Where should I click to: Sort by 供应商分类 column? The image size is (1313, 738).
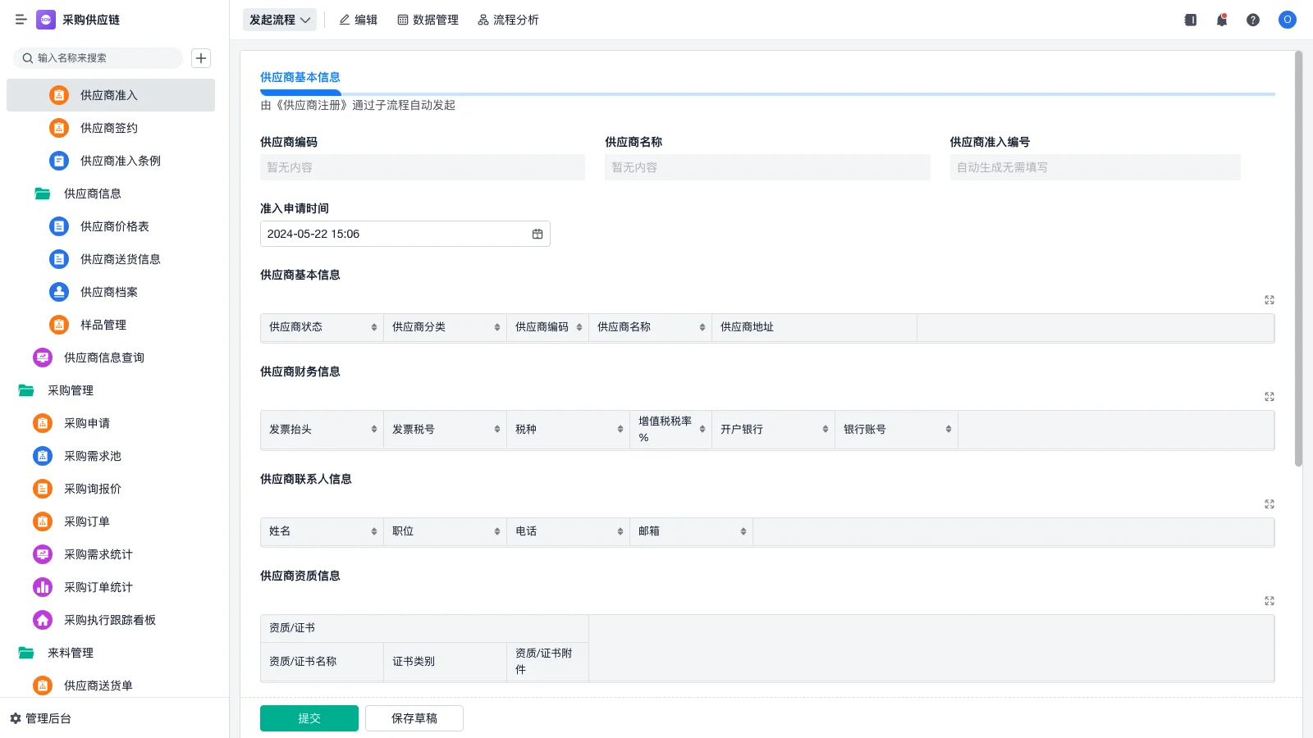[497, 327]
